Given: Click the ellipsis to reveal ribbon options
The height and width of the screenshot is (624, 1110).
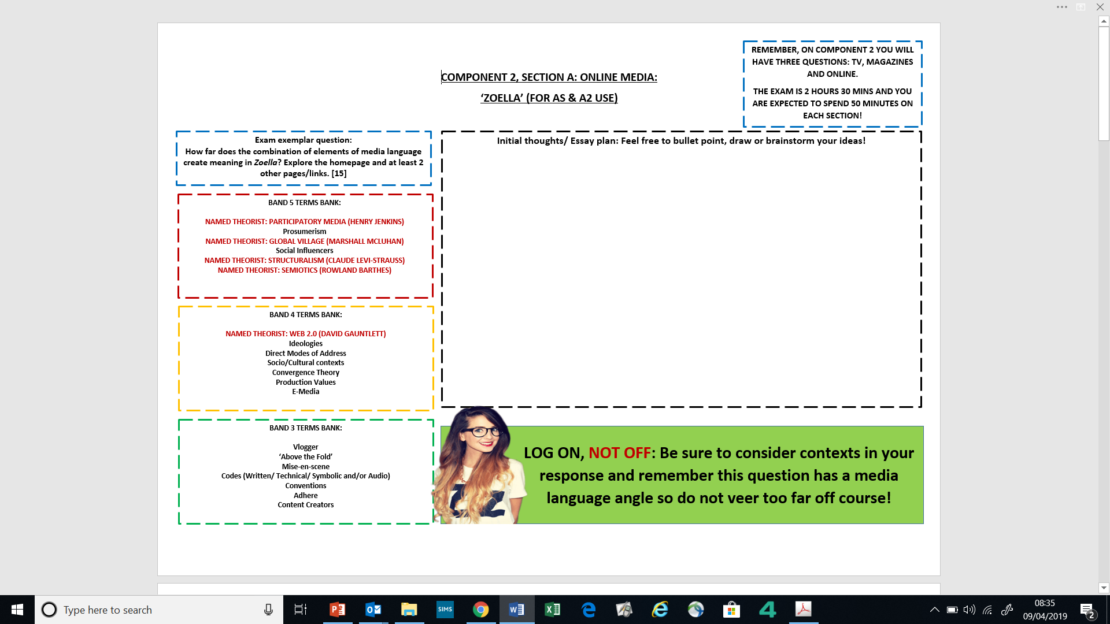Looking at the screenshot, I should [1061, 7].
